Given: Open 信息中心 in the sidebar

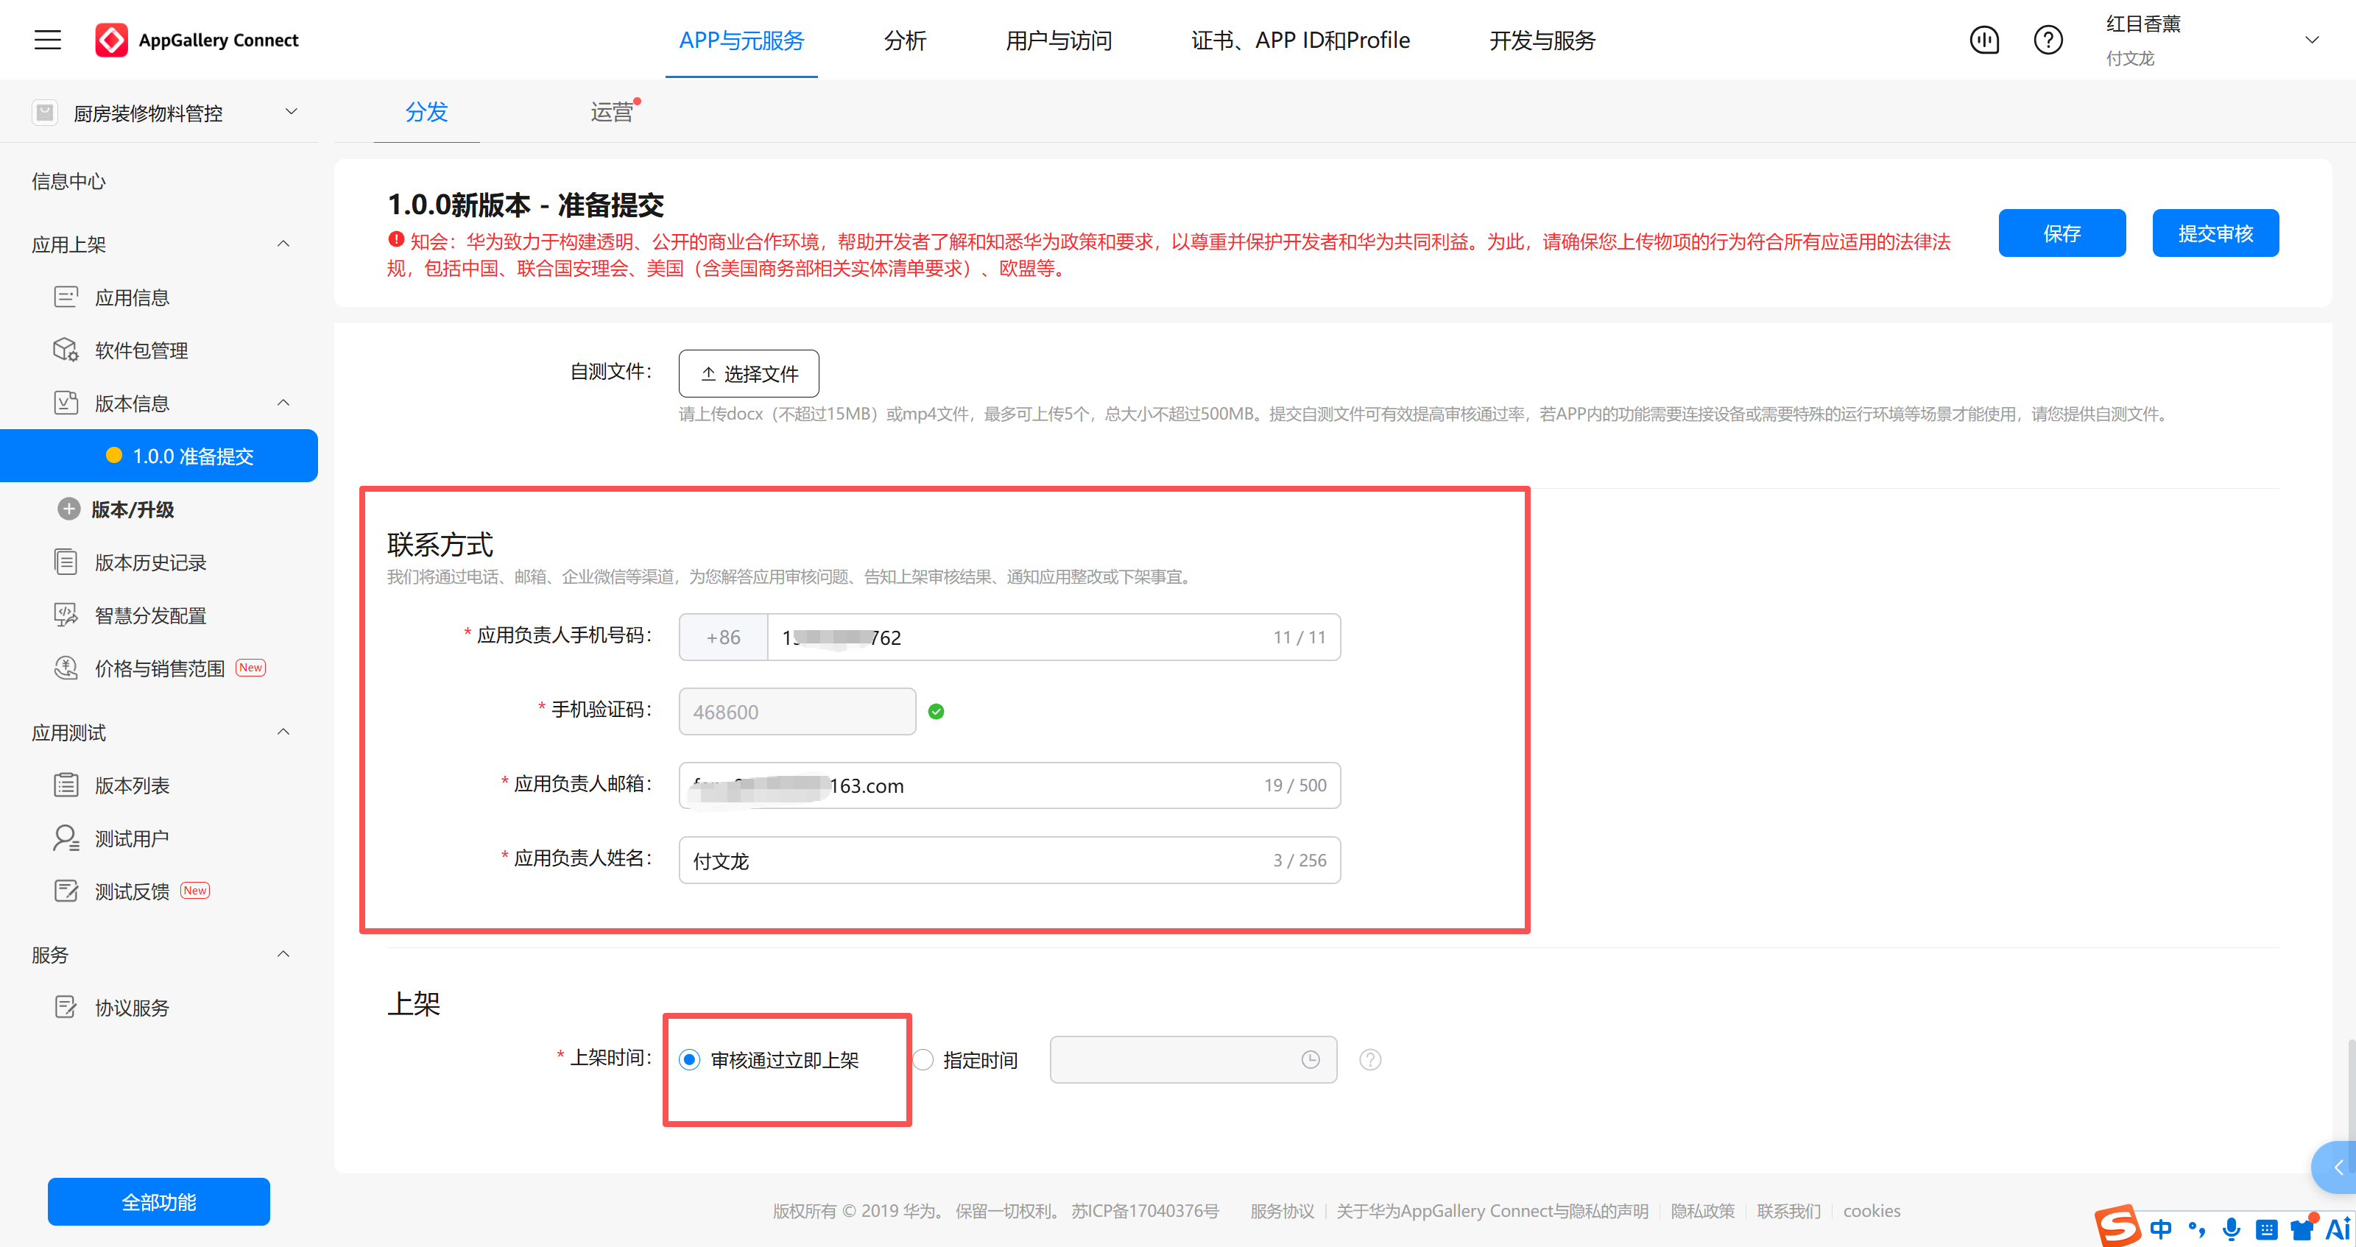Looking at the screenshot, I should point(68,181).
